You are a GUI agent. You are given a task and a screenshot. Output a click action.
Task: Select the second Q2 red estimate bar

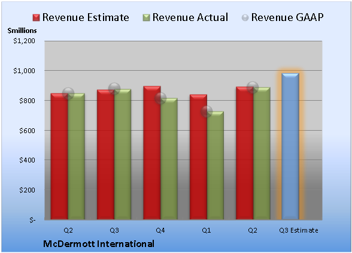[x=244, y=153]
